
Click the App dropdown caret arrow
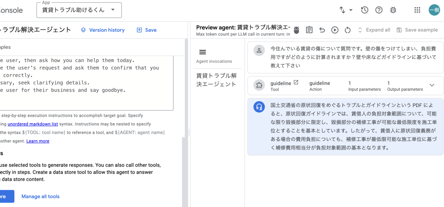(113, 10)
